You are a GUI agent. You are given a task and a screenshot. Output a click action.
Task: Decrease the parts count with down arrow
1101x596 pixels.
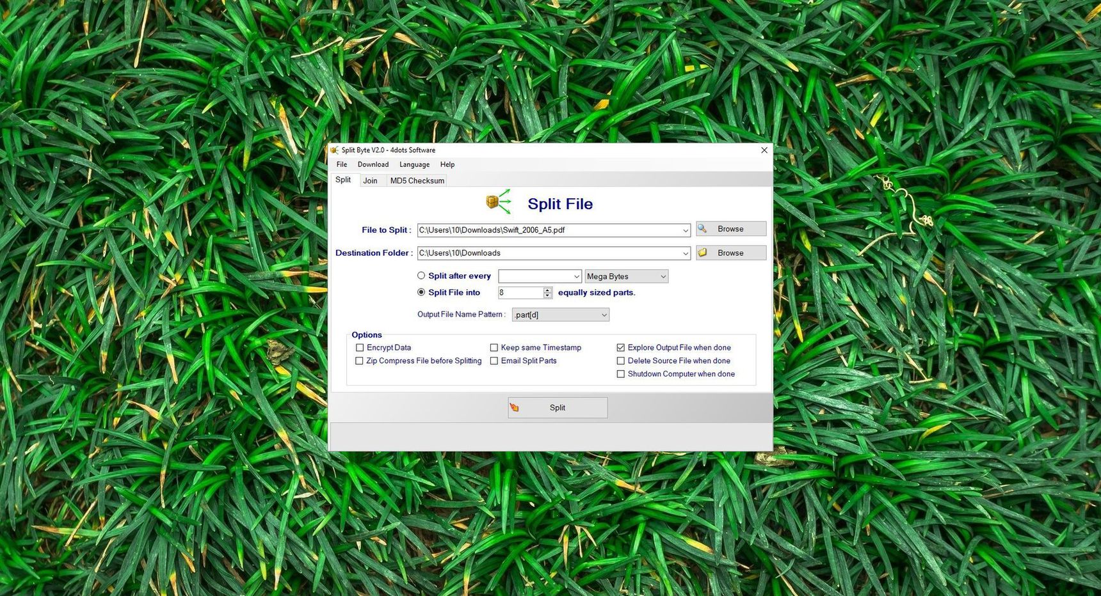click(x=547, y=295)
